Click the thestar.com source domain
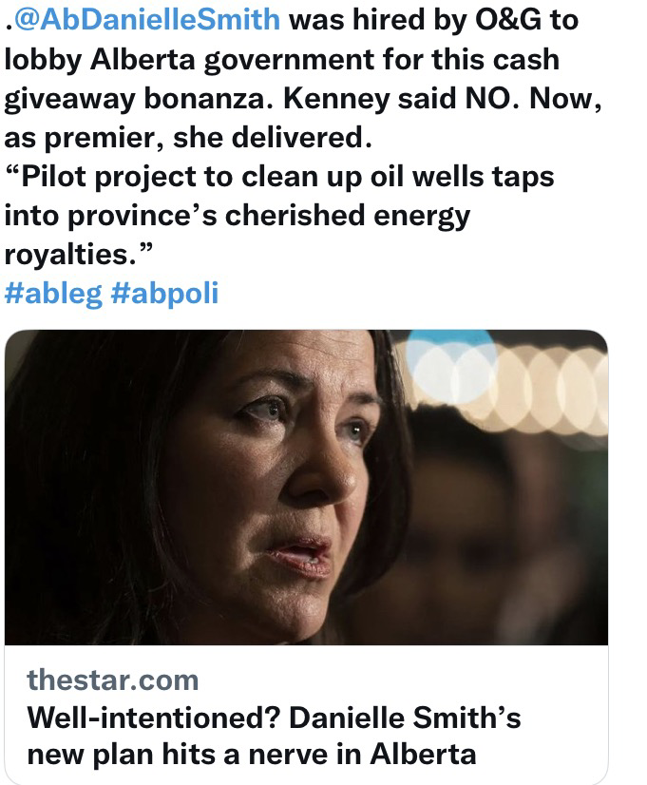This screenshot has height=785, width=647. pyautogui.click(x=112, y=680)
